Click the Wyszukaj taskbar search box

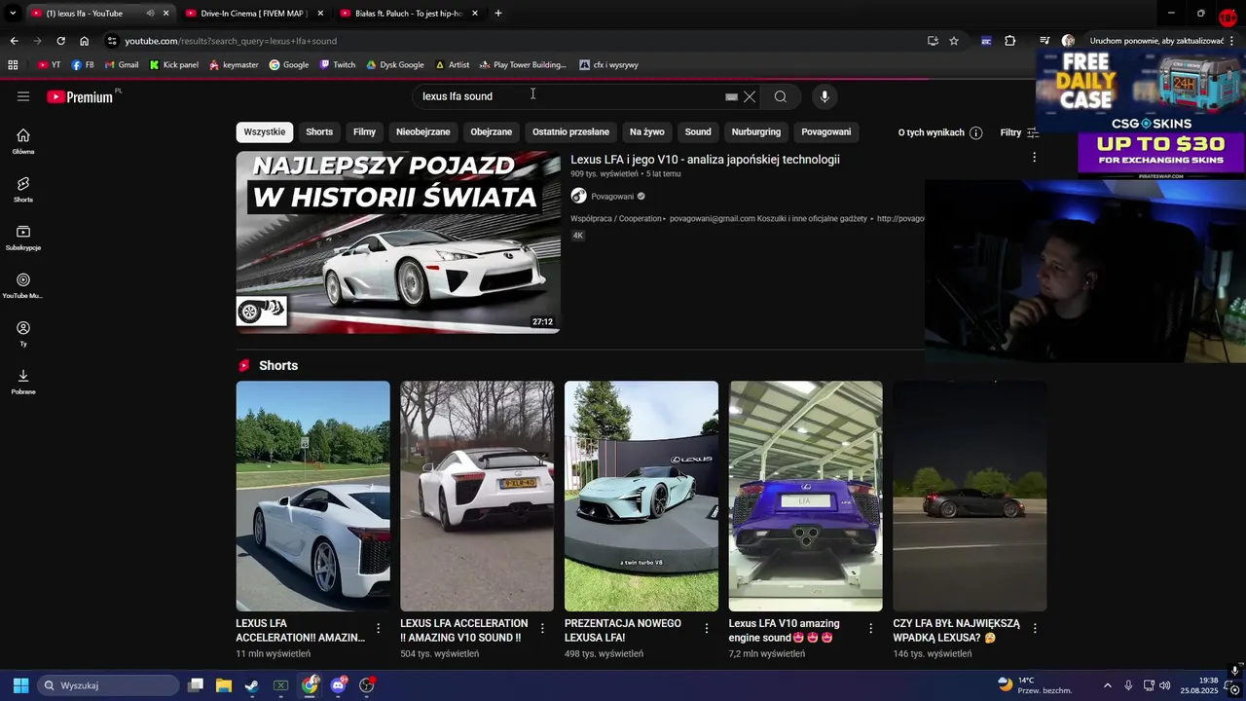[109, 685]
